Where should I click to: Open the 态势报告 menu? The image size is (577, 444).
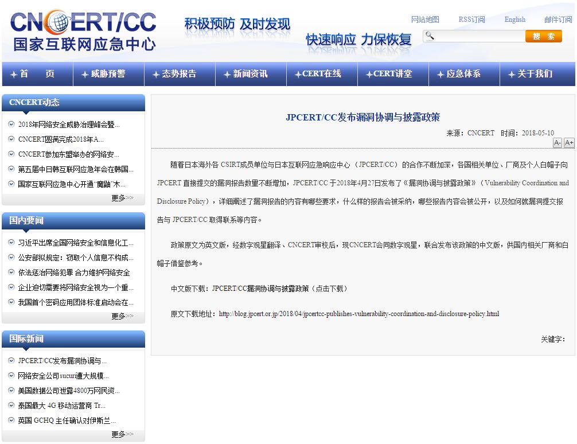(180, 74)
